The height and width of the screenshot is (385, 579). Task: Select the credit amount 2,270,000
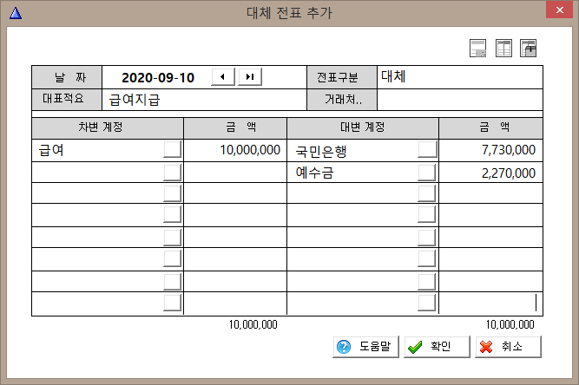pyautogui.click(x=490, y=173)
